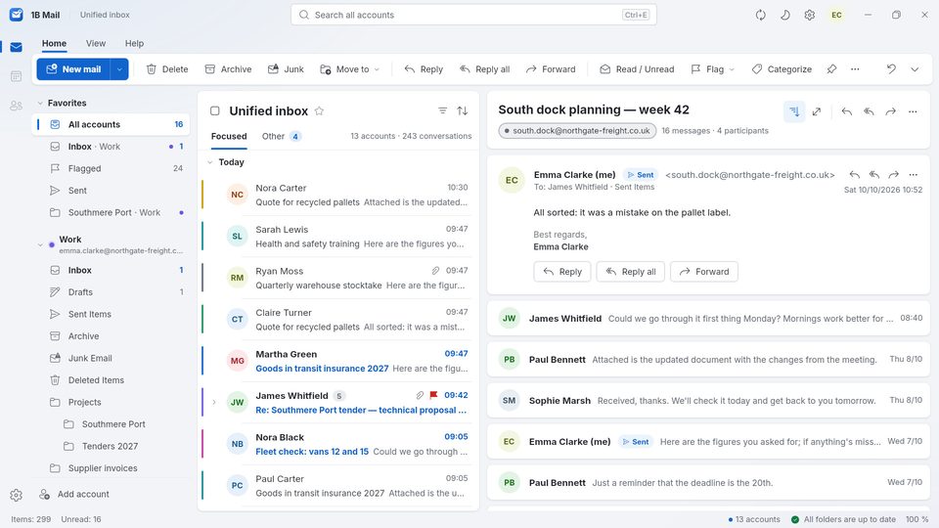Open Emma Clarke message more options ellipsis
Viewport: 939px width, 528px height.
click(x=913, y=175)
